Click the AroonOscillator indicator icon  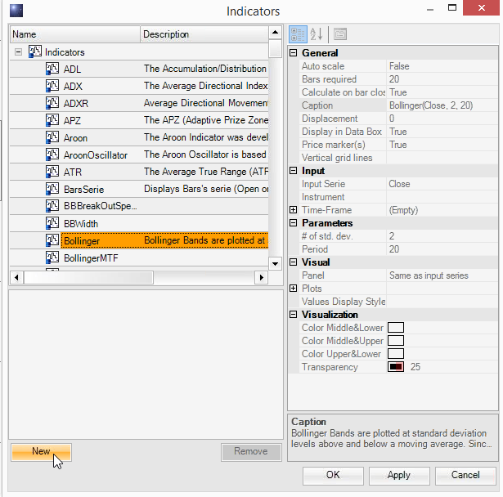52,154
